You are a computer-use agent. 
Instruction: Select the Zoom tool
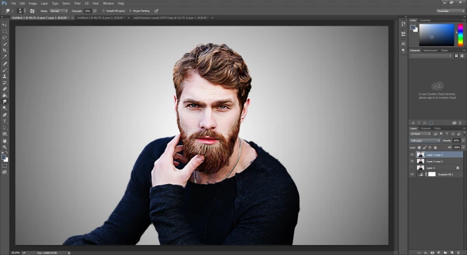click(5, 147)
